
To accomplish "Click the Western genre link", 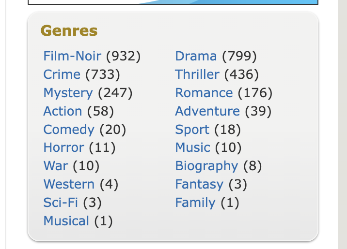I will (69, 184).
